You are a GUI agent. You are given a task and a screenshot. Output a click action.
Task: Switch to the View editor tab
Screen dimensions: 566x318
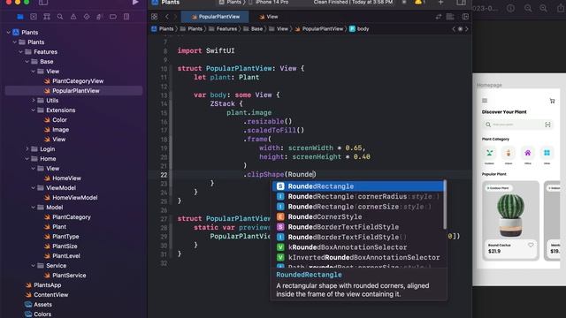point(269,17)
